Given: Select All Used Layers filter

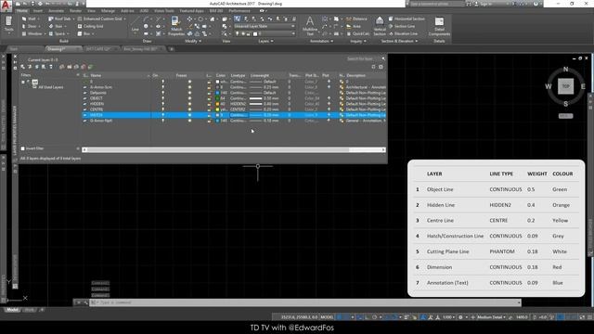Looking at the screenshot, I should click(x=51, y=87).
